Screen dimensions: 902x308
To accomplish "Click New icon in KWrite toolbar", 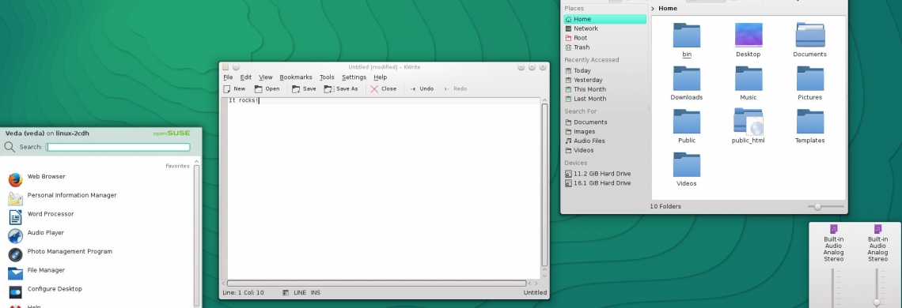I will pos(227,89).
